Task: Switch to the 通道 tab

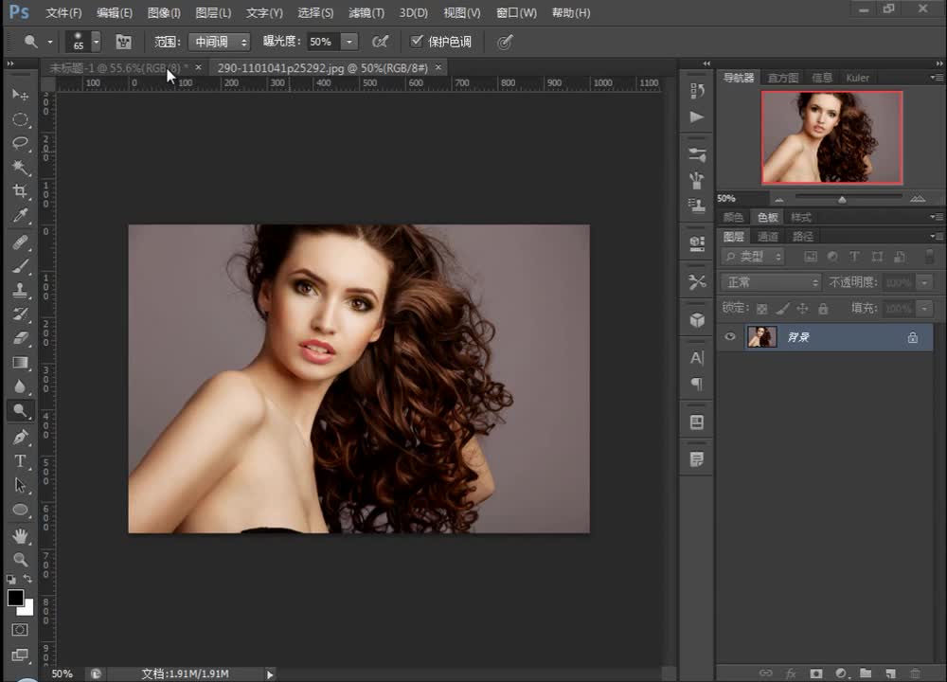Action: [768, 236]
